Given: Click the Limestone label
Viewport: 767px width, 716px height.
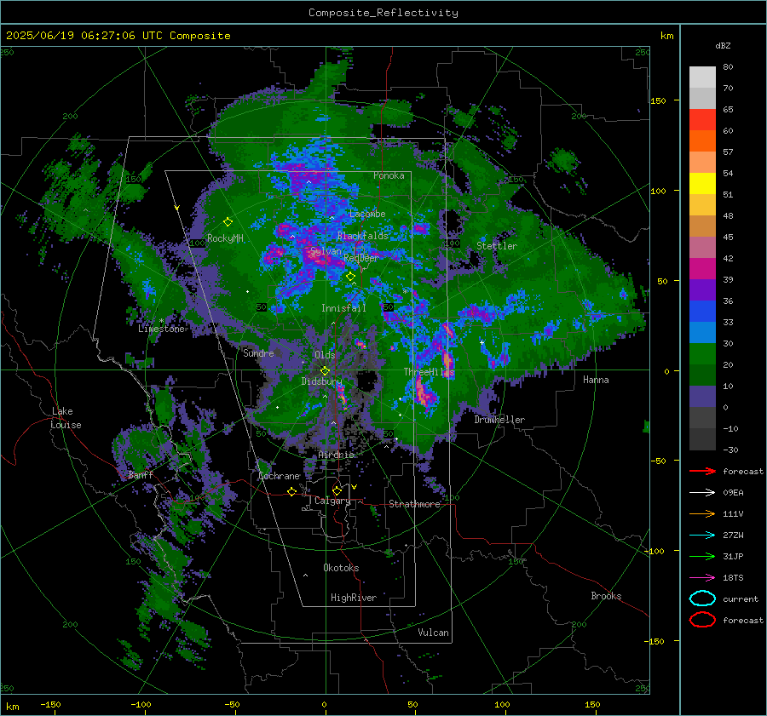Looking at the screenshot, I should click(161, 329).
